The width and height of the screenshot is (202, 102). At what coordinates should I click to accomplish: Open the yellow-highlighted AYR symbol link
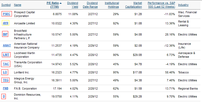point(6,23)
